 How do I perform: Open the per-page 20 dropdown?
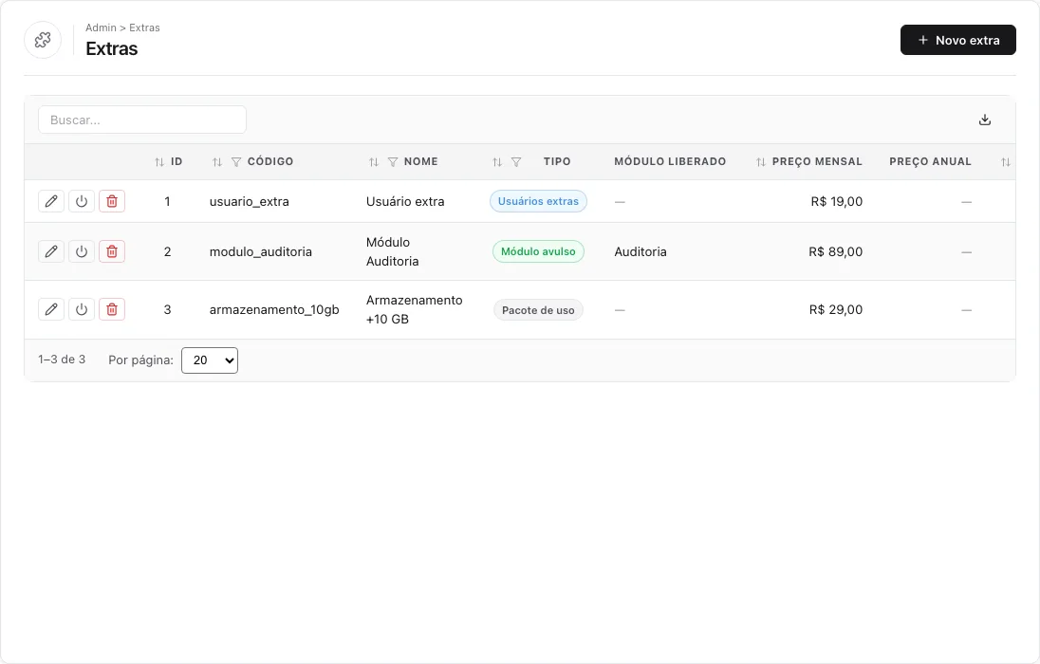point(210,360)
